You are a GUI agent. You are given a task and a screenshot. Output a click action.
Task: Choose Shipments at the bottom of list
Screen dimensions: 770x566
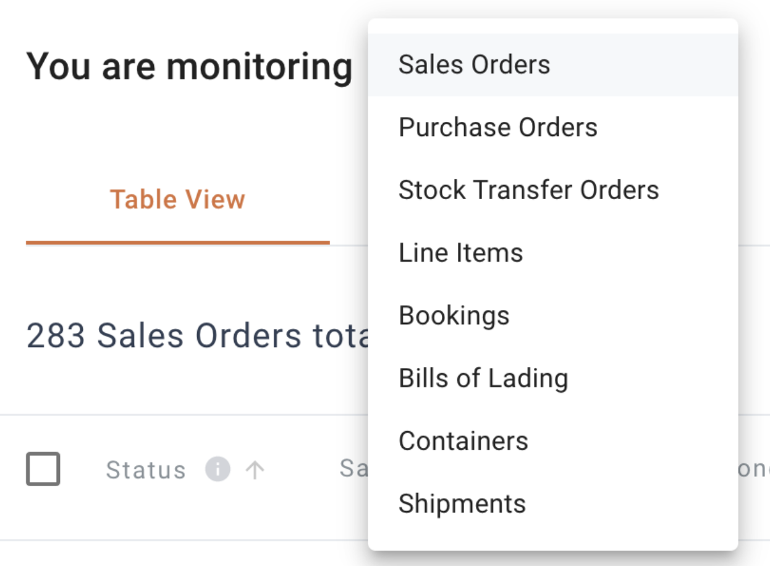pos(553,504)
